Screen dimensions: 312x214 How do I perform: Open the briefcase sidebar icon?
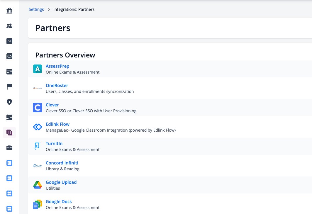point(9,148)
